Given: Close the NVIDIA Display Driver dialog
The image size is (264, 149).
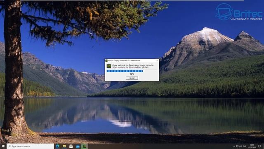Looking at the screenshot, I should 157,60.
